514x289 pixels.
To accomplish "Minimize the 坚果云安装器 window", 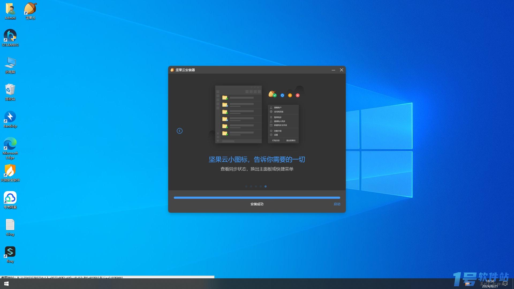I will (x=333, y=70).
